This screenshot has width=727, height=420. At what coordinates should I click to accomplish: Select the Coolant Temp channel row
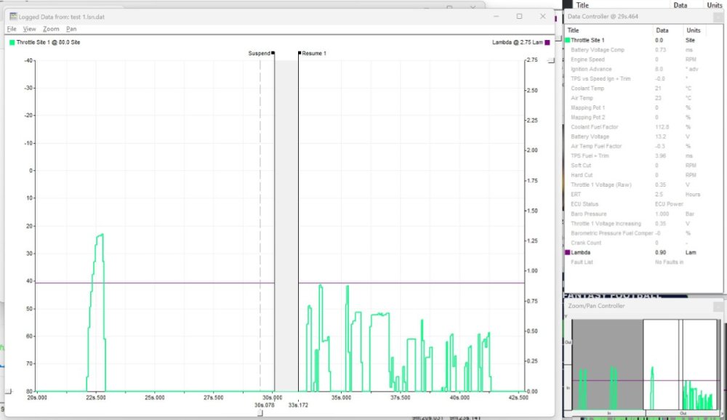click(587, 89)
